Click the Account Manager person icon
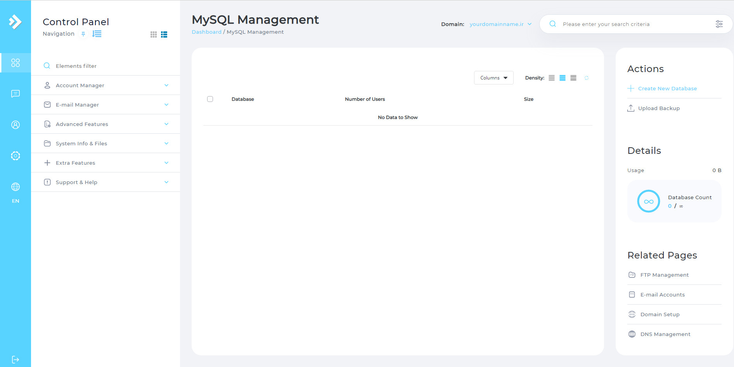This screenshot has height=367, width=734. 47,85
